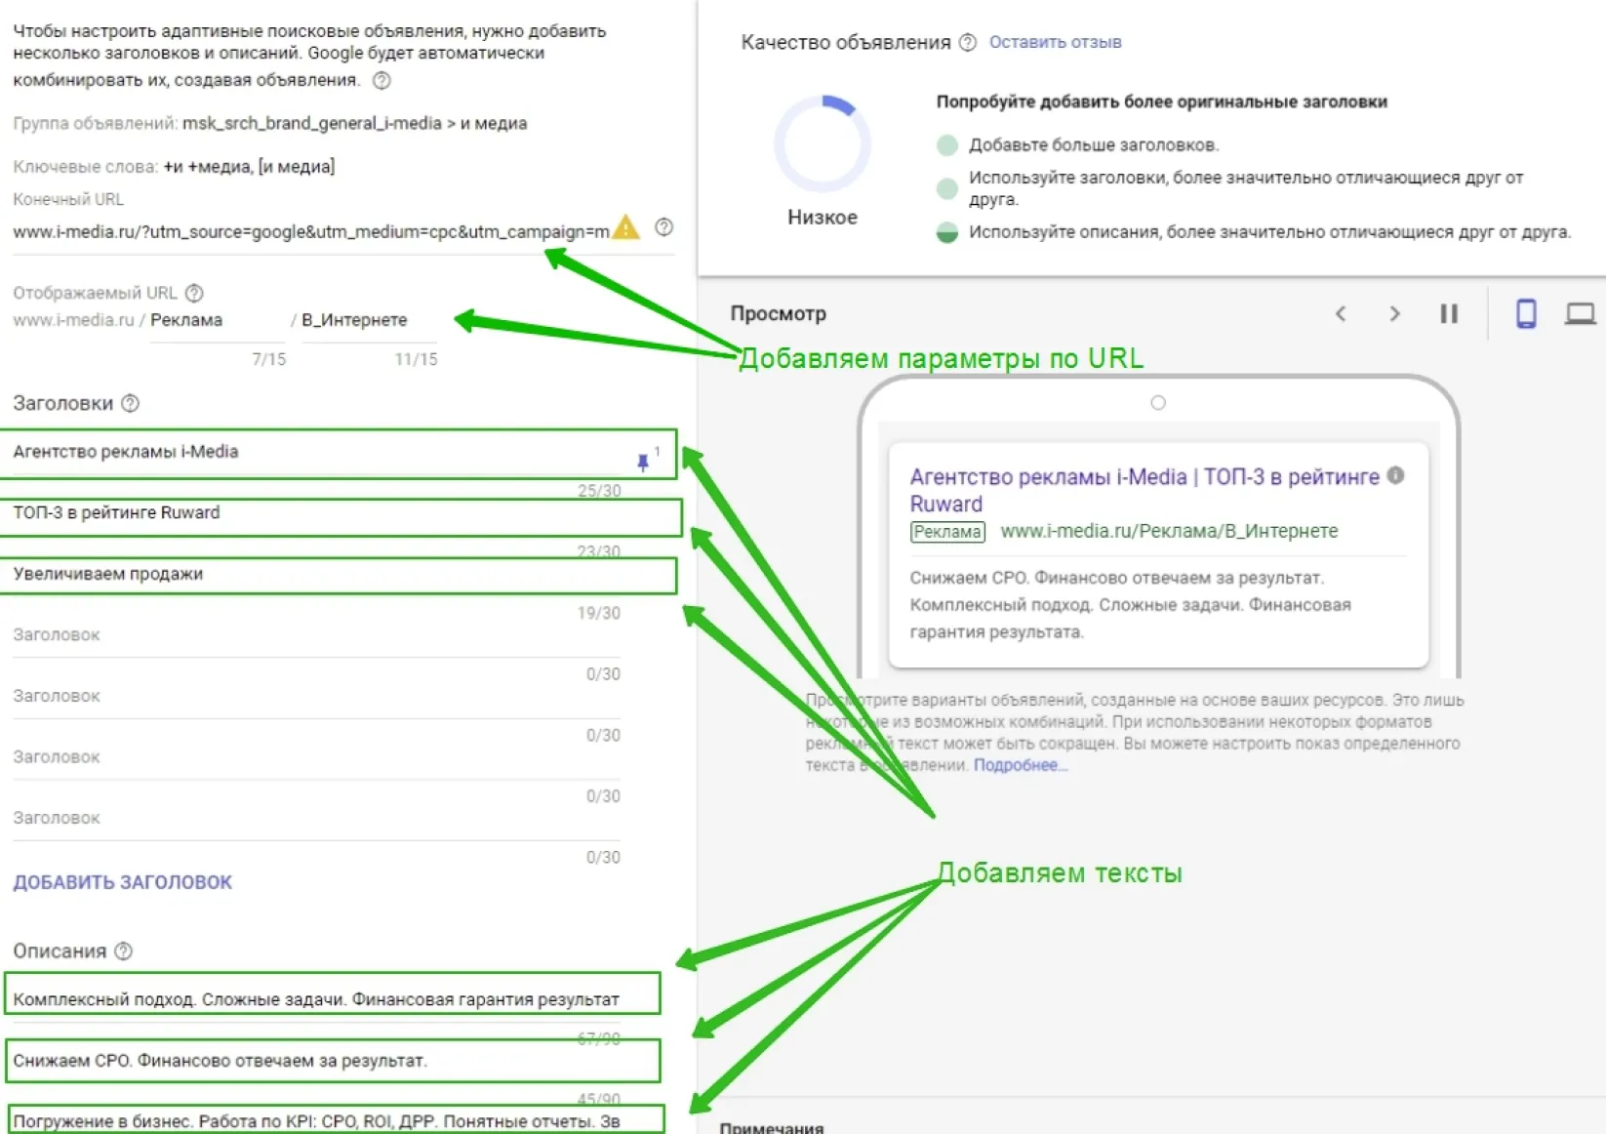The image size is (1606, 1134).
Task: Click Оставить отзыв link
Action: click(x=1055, y=42)
